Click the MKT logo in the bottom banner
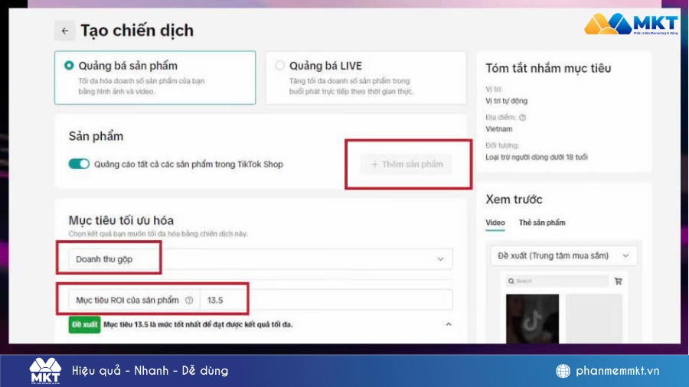 45,370
